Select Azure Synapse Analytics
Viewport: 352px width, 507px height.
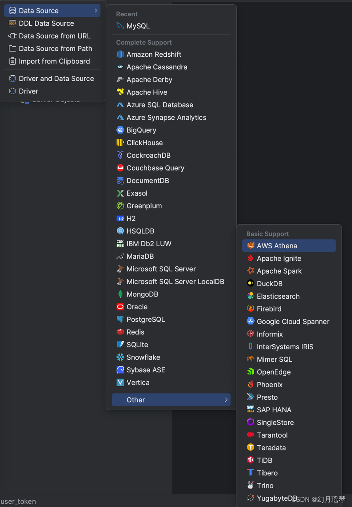171,118
